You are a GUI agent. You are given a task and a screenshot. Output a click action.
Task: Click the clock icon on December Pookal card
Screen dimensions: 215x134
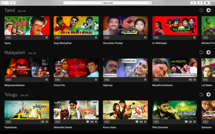pos(145,37)
